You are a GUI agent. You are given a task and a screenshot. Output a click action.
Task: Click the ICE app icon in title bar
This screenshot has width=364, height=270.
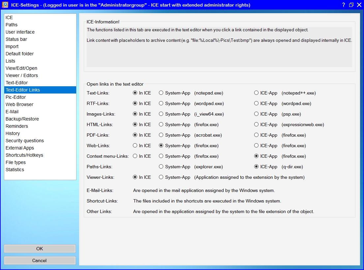(x=5, y=5)
